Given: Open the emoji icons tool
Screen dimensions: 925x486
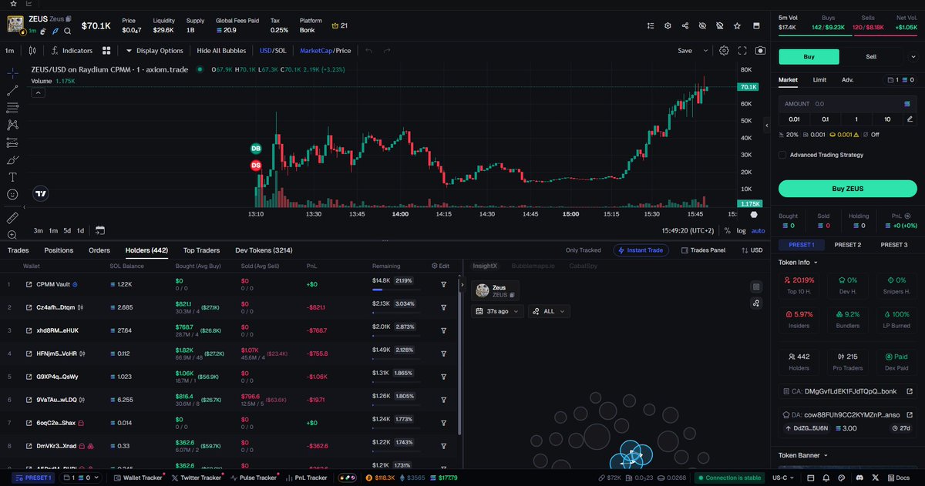Looking at the screenshot, I should 12,195.
